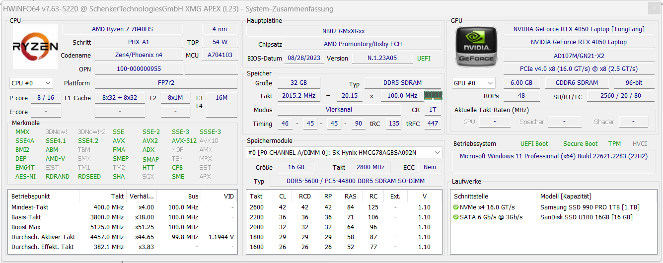Viewport: 663px width, 263px height.
Task: Click the Secure Boot status label
Action: click(580, 144)
